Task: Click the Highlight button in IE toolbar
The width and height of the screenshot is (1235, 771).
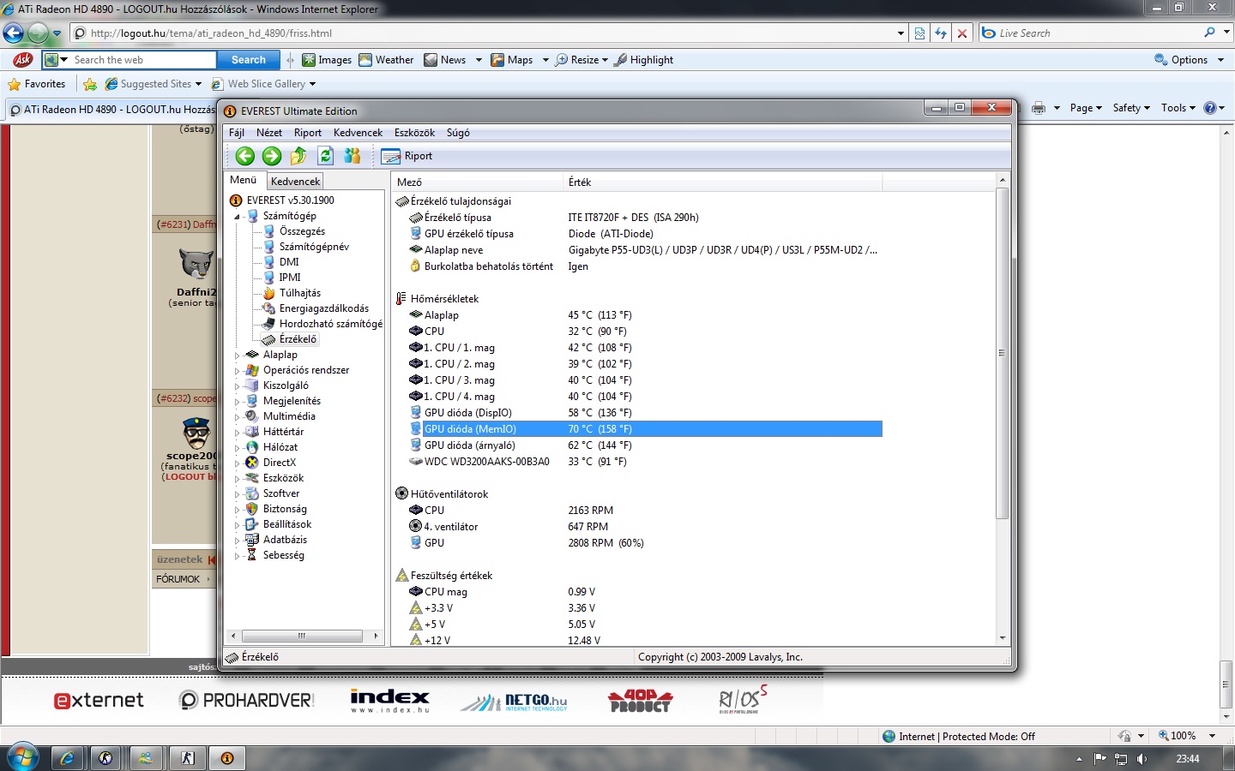Action: pos(643,60)
